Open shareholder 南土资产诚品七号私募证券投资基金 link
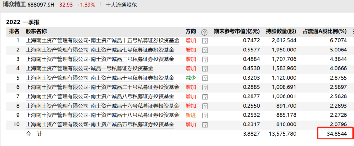 coord(100,50)
